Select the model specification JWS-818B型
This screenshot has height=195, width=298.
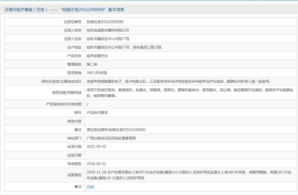[x=97, y=73]
